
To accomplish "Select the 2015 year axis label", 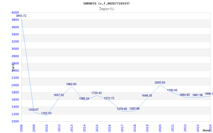I will point(97,127).
